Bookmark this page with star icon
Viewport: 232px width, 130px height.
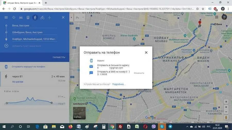[x=203, y=9]
